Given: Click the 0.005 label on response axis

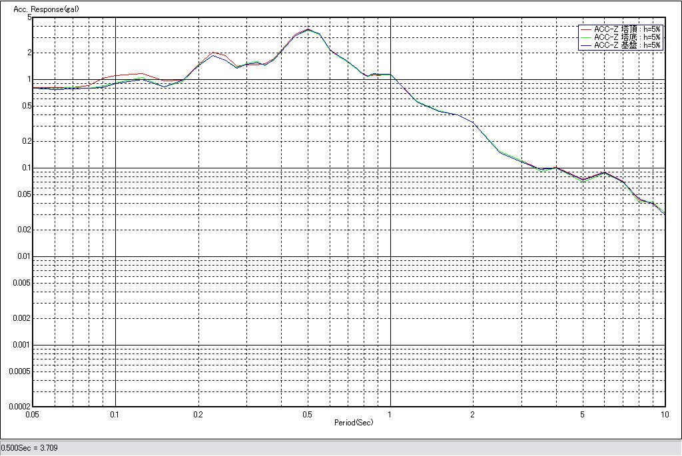Looking at the screenshot, I should (x=22, y=283).
